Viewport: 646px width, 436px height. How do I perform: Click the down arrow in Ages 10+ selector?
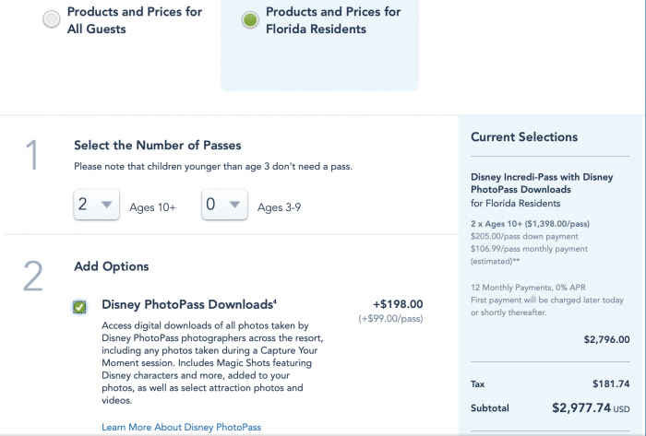point(106,206)
